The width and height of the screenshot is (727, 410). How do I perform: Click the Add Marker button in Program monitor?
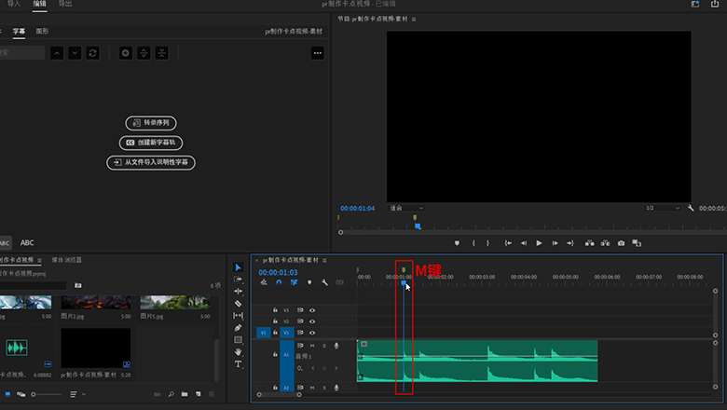tap(457, 243)
